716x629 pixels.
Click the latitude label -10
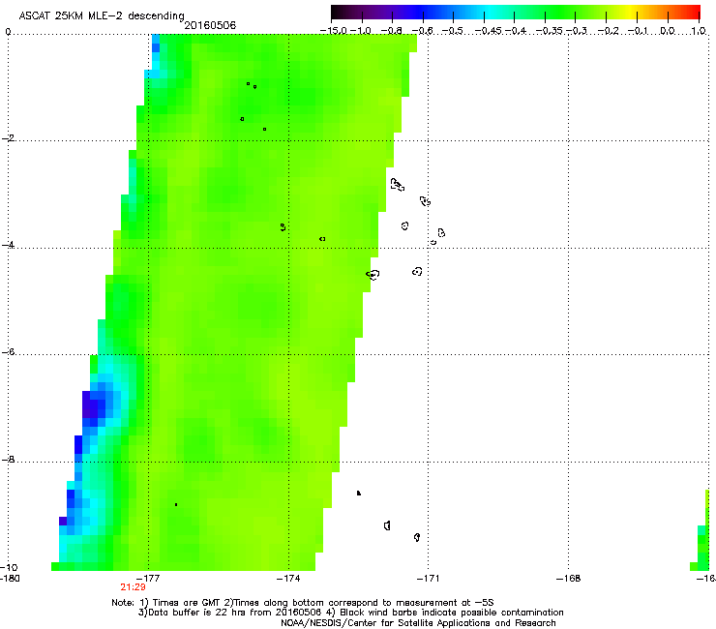(9, 567)
